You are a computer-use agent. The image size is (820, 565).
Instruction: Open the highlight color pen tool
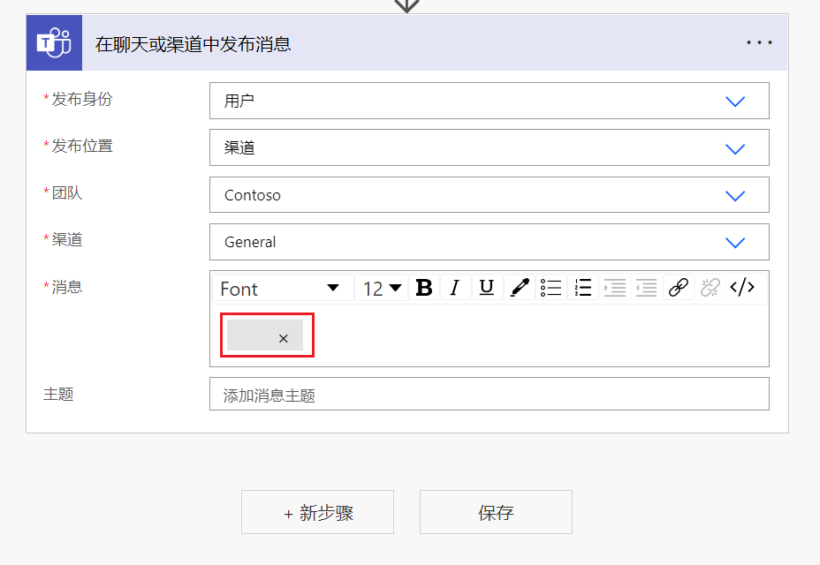[x=519, y=288]
